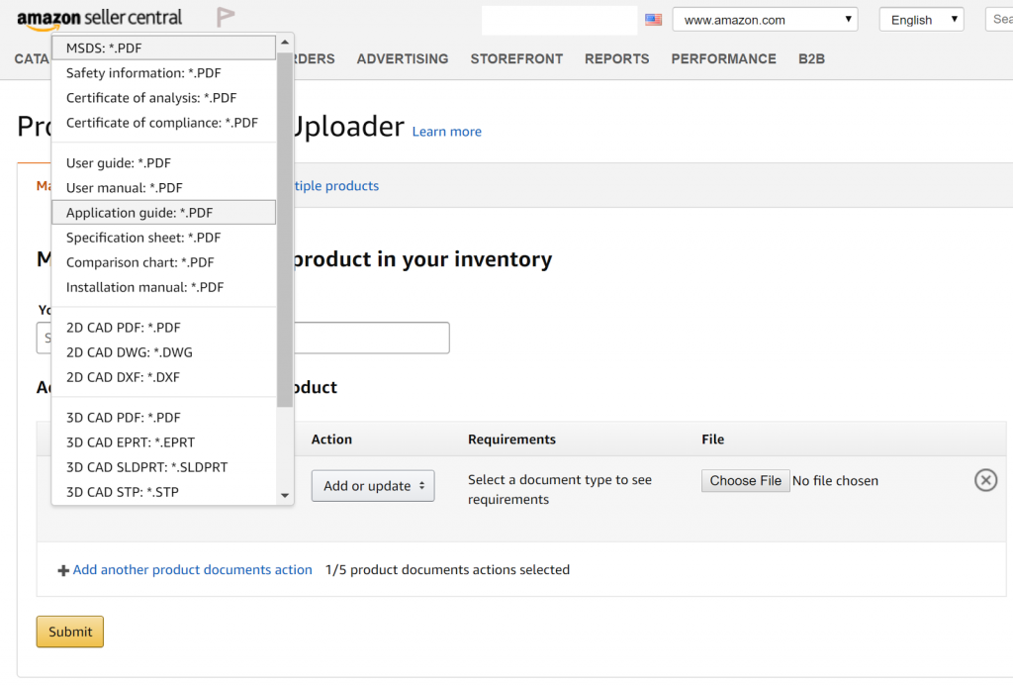1013x685 pixels.
Task: Click the dropdown list scroll up arrow
Action: tap(285, 42)
